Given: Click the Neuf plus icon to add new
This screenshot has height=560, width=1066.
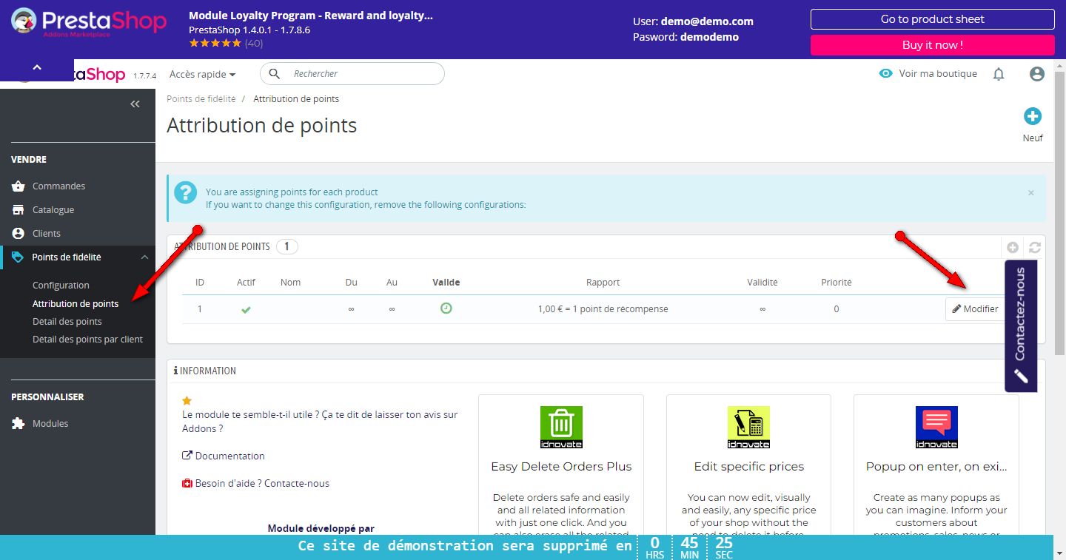Looking at the screenshot, I should pyautogui.click(x=1033, y=116).
